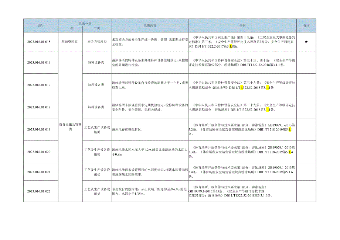The image size is (340, 240).
Task: Select cell containing 2023.016.01.022
Action: tap(40, 191)
